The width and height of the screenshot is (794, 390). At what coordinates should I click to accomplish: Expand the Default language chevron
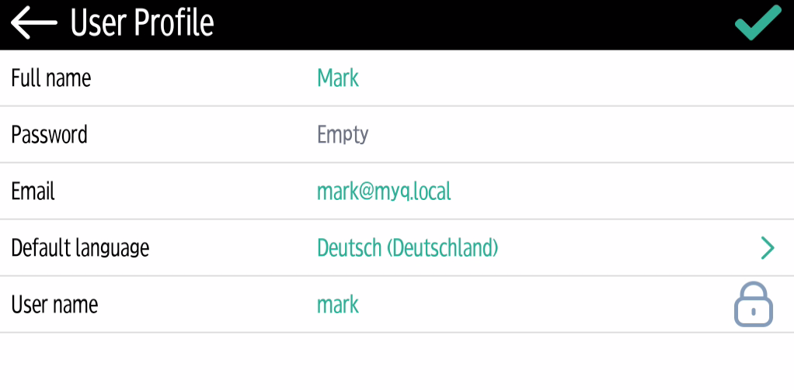[767, 248]
